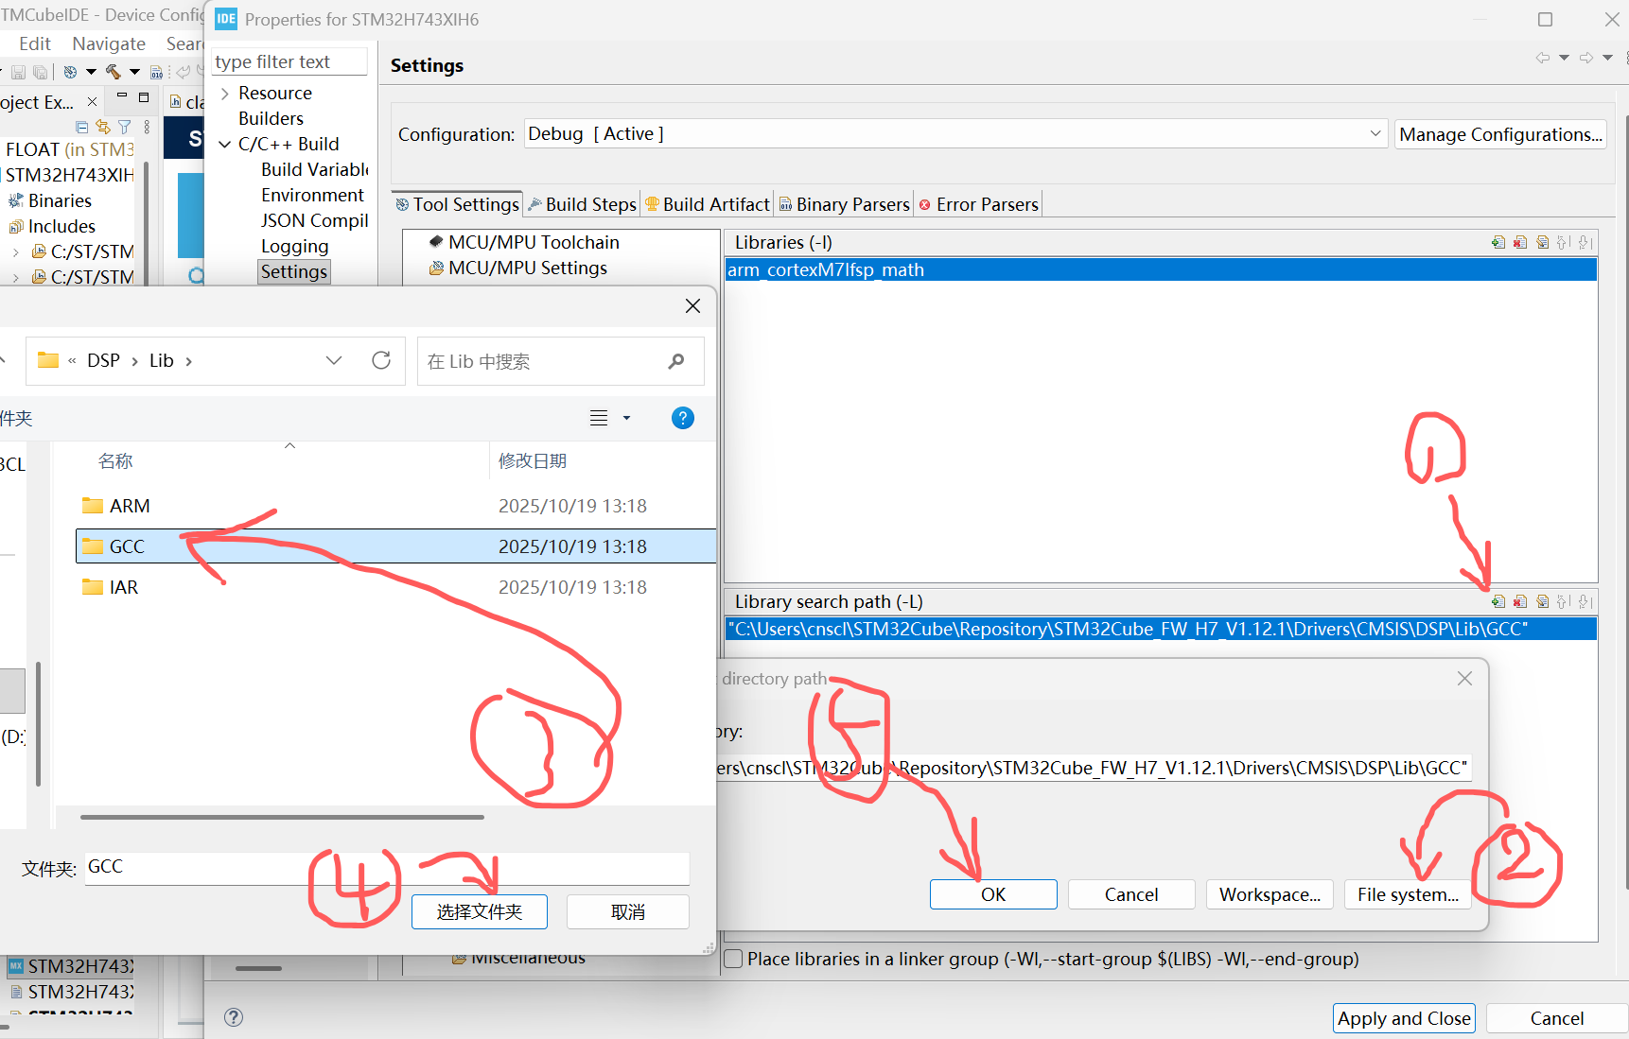Switch to the Binary Parsers tab
This screenshot has height=1039, width=1629.
[845, 204]
